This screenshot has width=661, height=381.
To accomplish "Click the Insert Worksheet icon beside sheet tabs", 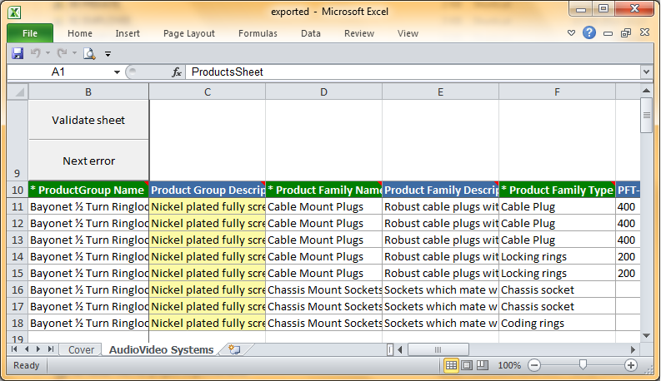I will point(234,350).
